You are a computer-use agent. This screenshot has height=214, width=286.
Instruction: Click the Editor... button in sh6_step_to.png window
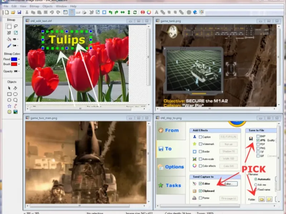(228, 184)
